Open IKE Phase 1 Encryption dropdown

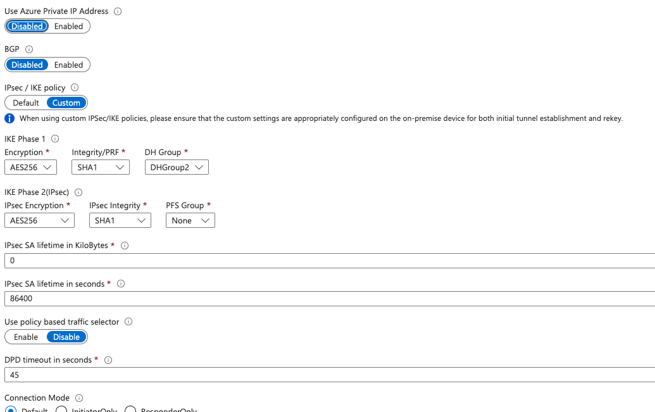(x=30, y=167)
